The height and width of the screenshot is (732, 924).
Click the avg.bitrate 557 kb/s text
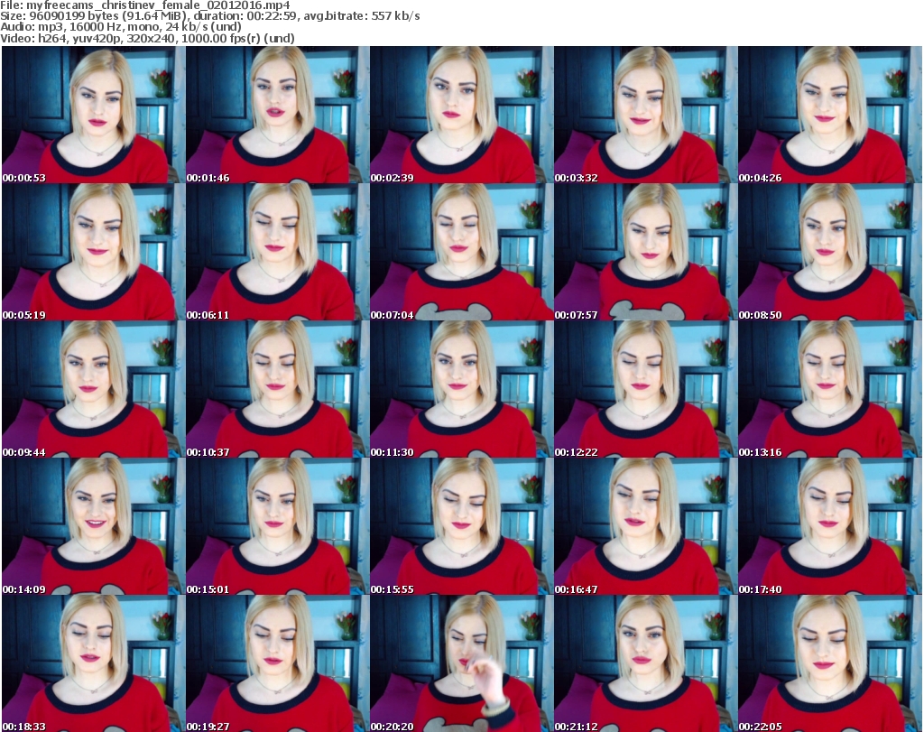tap(363, 16)
